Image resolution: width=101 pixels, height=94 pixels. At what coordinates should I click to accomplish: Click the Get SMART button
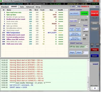[74, 13]
